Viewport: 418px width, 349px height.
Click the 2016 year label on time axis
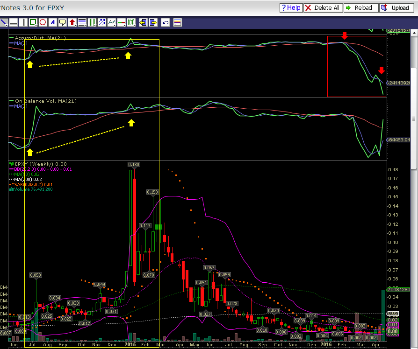click(326, 344)
